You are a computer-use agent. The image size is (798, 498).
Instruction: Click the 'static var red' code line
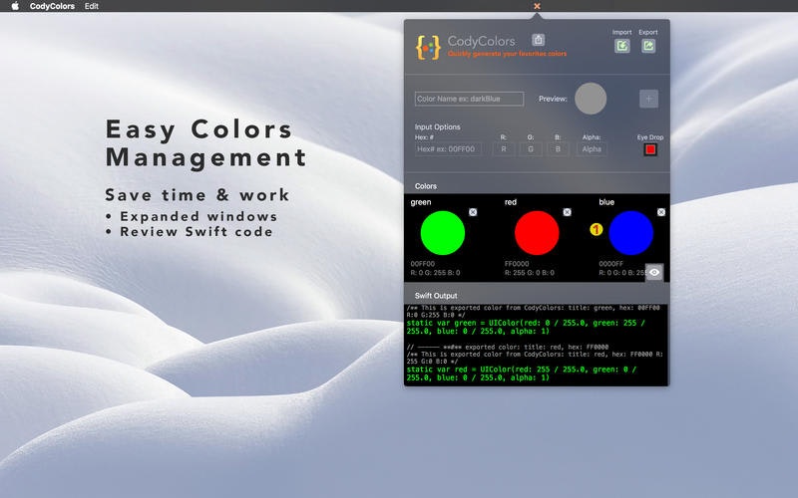[x=522, y=373]
